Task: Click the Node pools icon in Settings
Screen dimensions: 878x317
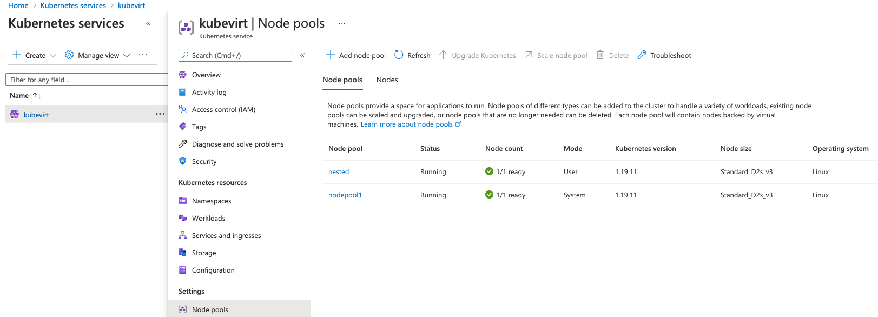Action: pos(183,309)
